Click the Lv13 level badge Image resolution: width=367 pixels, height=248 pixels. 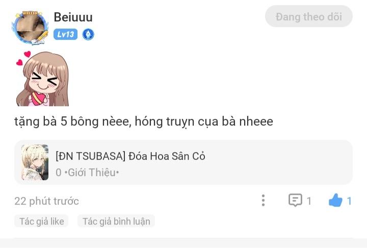point(66,34)
